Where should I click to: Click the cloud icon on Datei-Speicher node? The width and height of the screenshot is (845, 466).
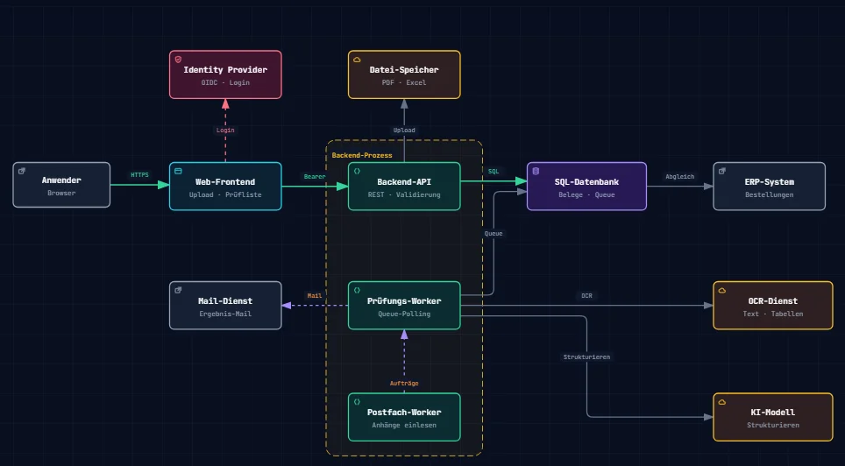click(x=357, y=60)
